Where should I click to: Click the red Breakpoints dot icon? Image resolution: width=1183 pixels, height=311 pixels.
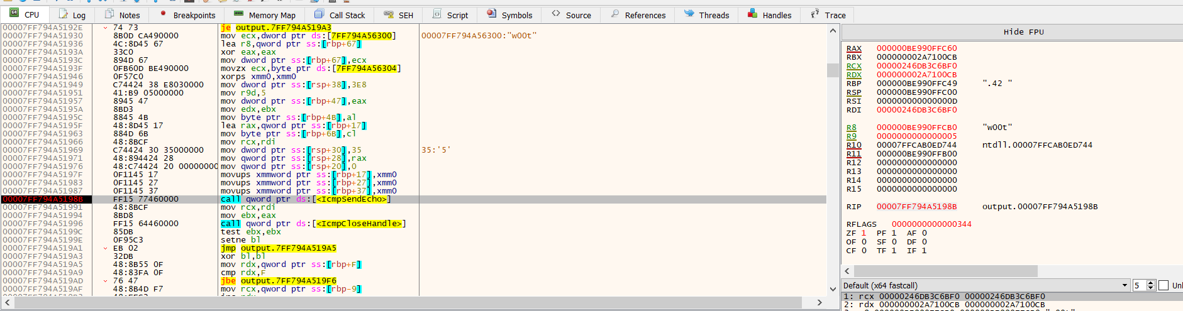(x=163, y=14)
